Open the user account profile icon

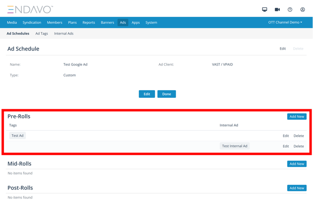[x=303, y=10]
